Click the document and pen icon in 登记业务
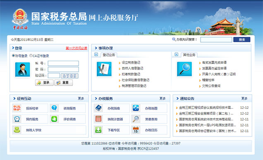Screen dimensions: 263x160 [104, 69]
